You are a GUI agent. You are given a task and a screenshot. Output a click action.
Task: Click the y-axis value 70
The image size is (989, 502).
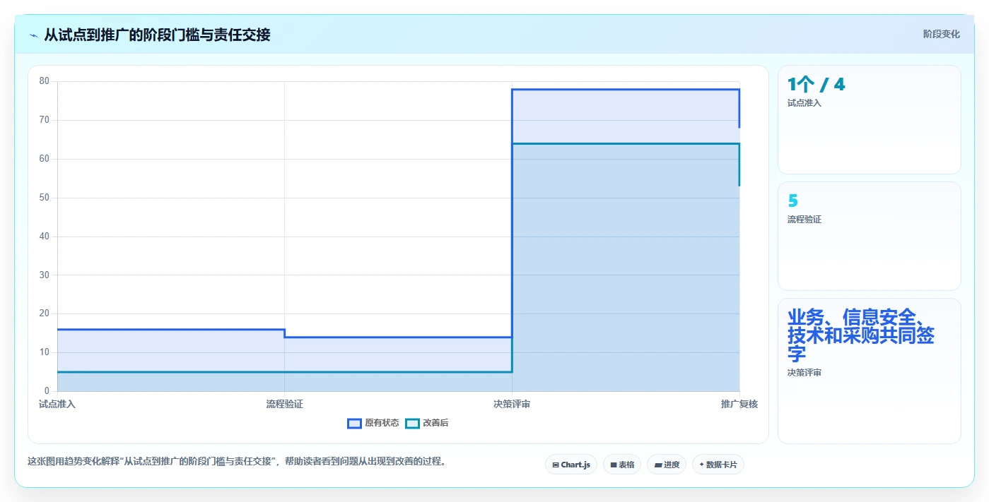(x=45, y=120)
